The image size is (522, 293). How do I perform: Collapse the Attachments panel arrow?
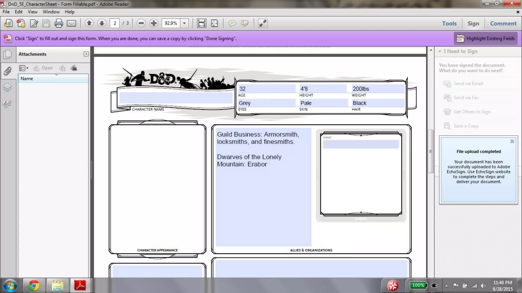click(86, 54)
